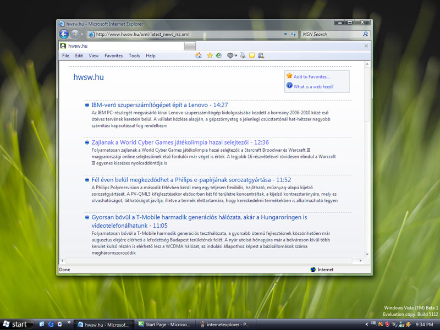Click the bullet icon beside Zajlanak headline
The image size is (440, 330).
87,142
